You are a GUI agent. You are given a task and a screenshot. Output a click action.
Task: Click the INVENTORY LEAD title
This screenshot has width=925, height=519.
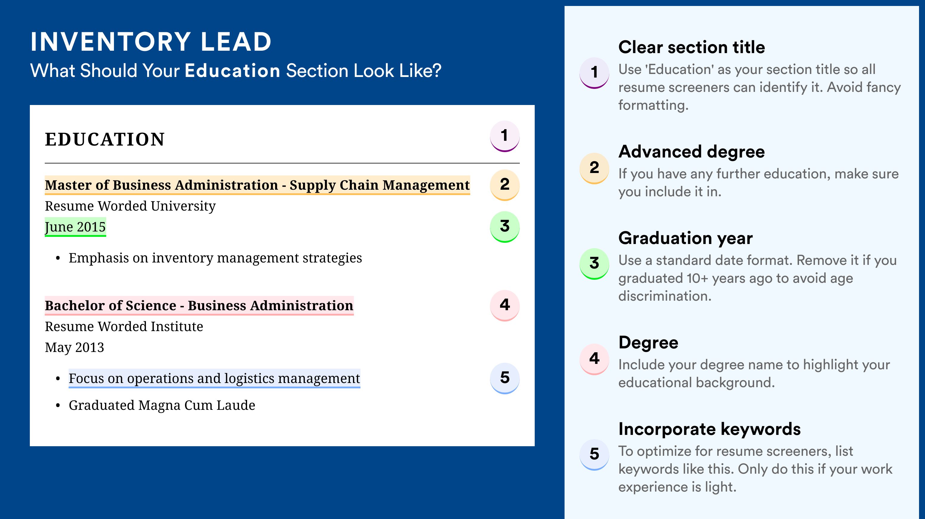(151, 42)
